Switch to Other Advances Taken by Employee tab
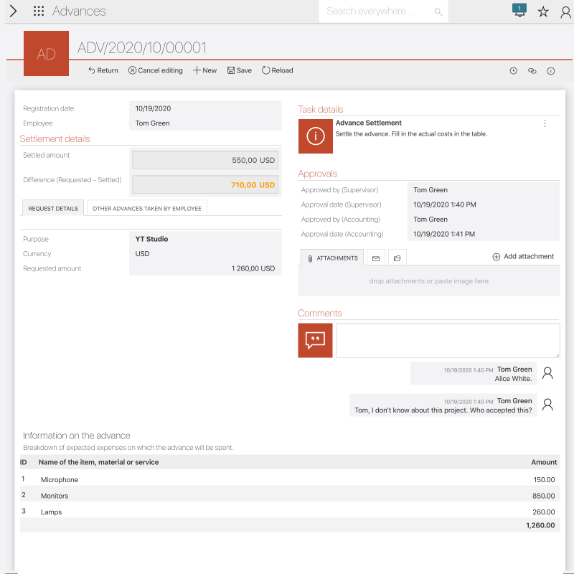The width and height of the screenshot is (574, 574). [147, 208]
